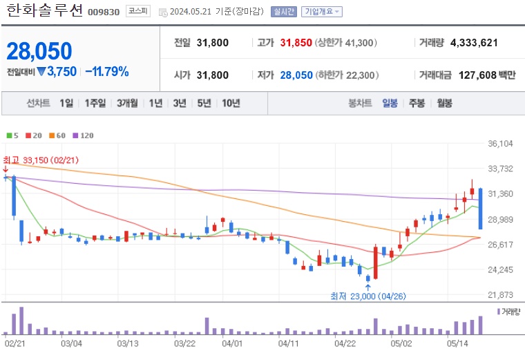The height and width of the screenshot is (351, 525).
Task: Switch to 주봉 weekly candle chart
Action: [x=417, y=103]
